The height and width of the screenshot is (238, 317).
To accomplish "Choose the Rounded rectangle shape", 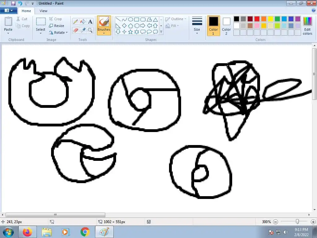I will click(x=143, y=20).
